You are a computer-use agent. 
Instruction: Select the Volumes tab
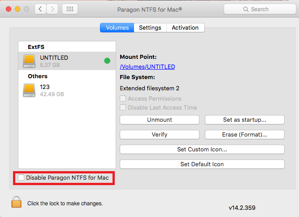[117, 28]
